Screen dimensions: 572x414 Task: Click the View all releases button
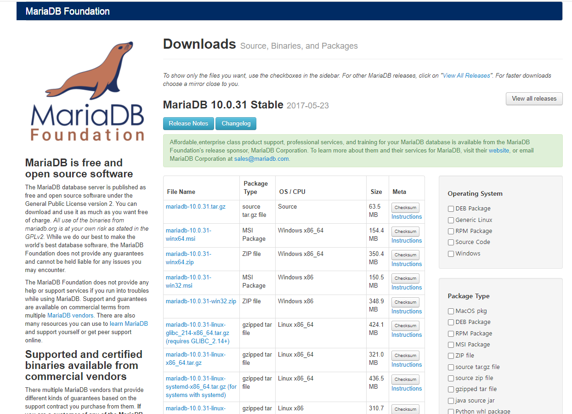[x=534, y=98]
